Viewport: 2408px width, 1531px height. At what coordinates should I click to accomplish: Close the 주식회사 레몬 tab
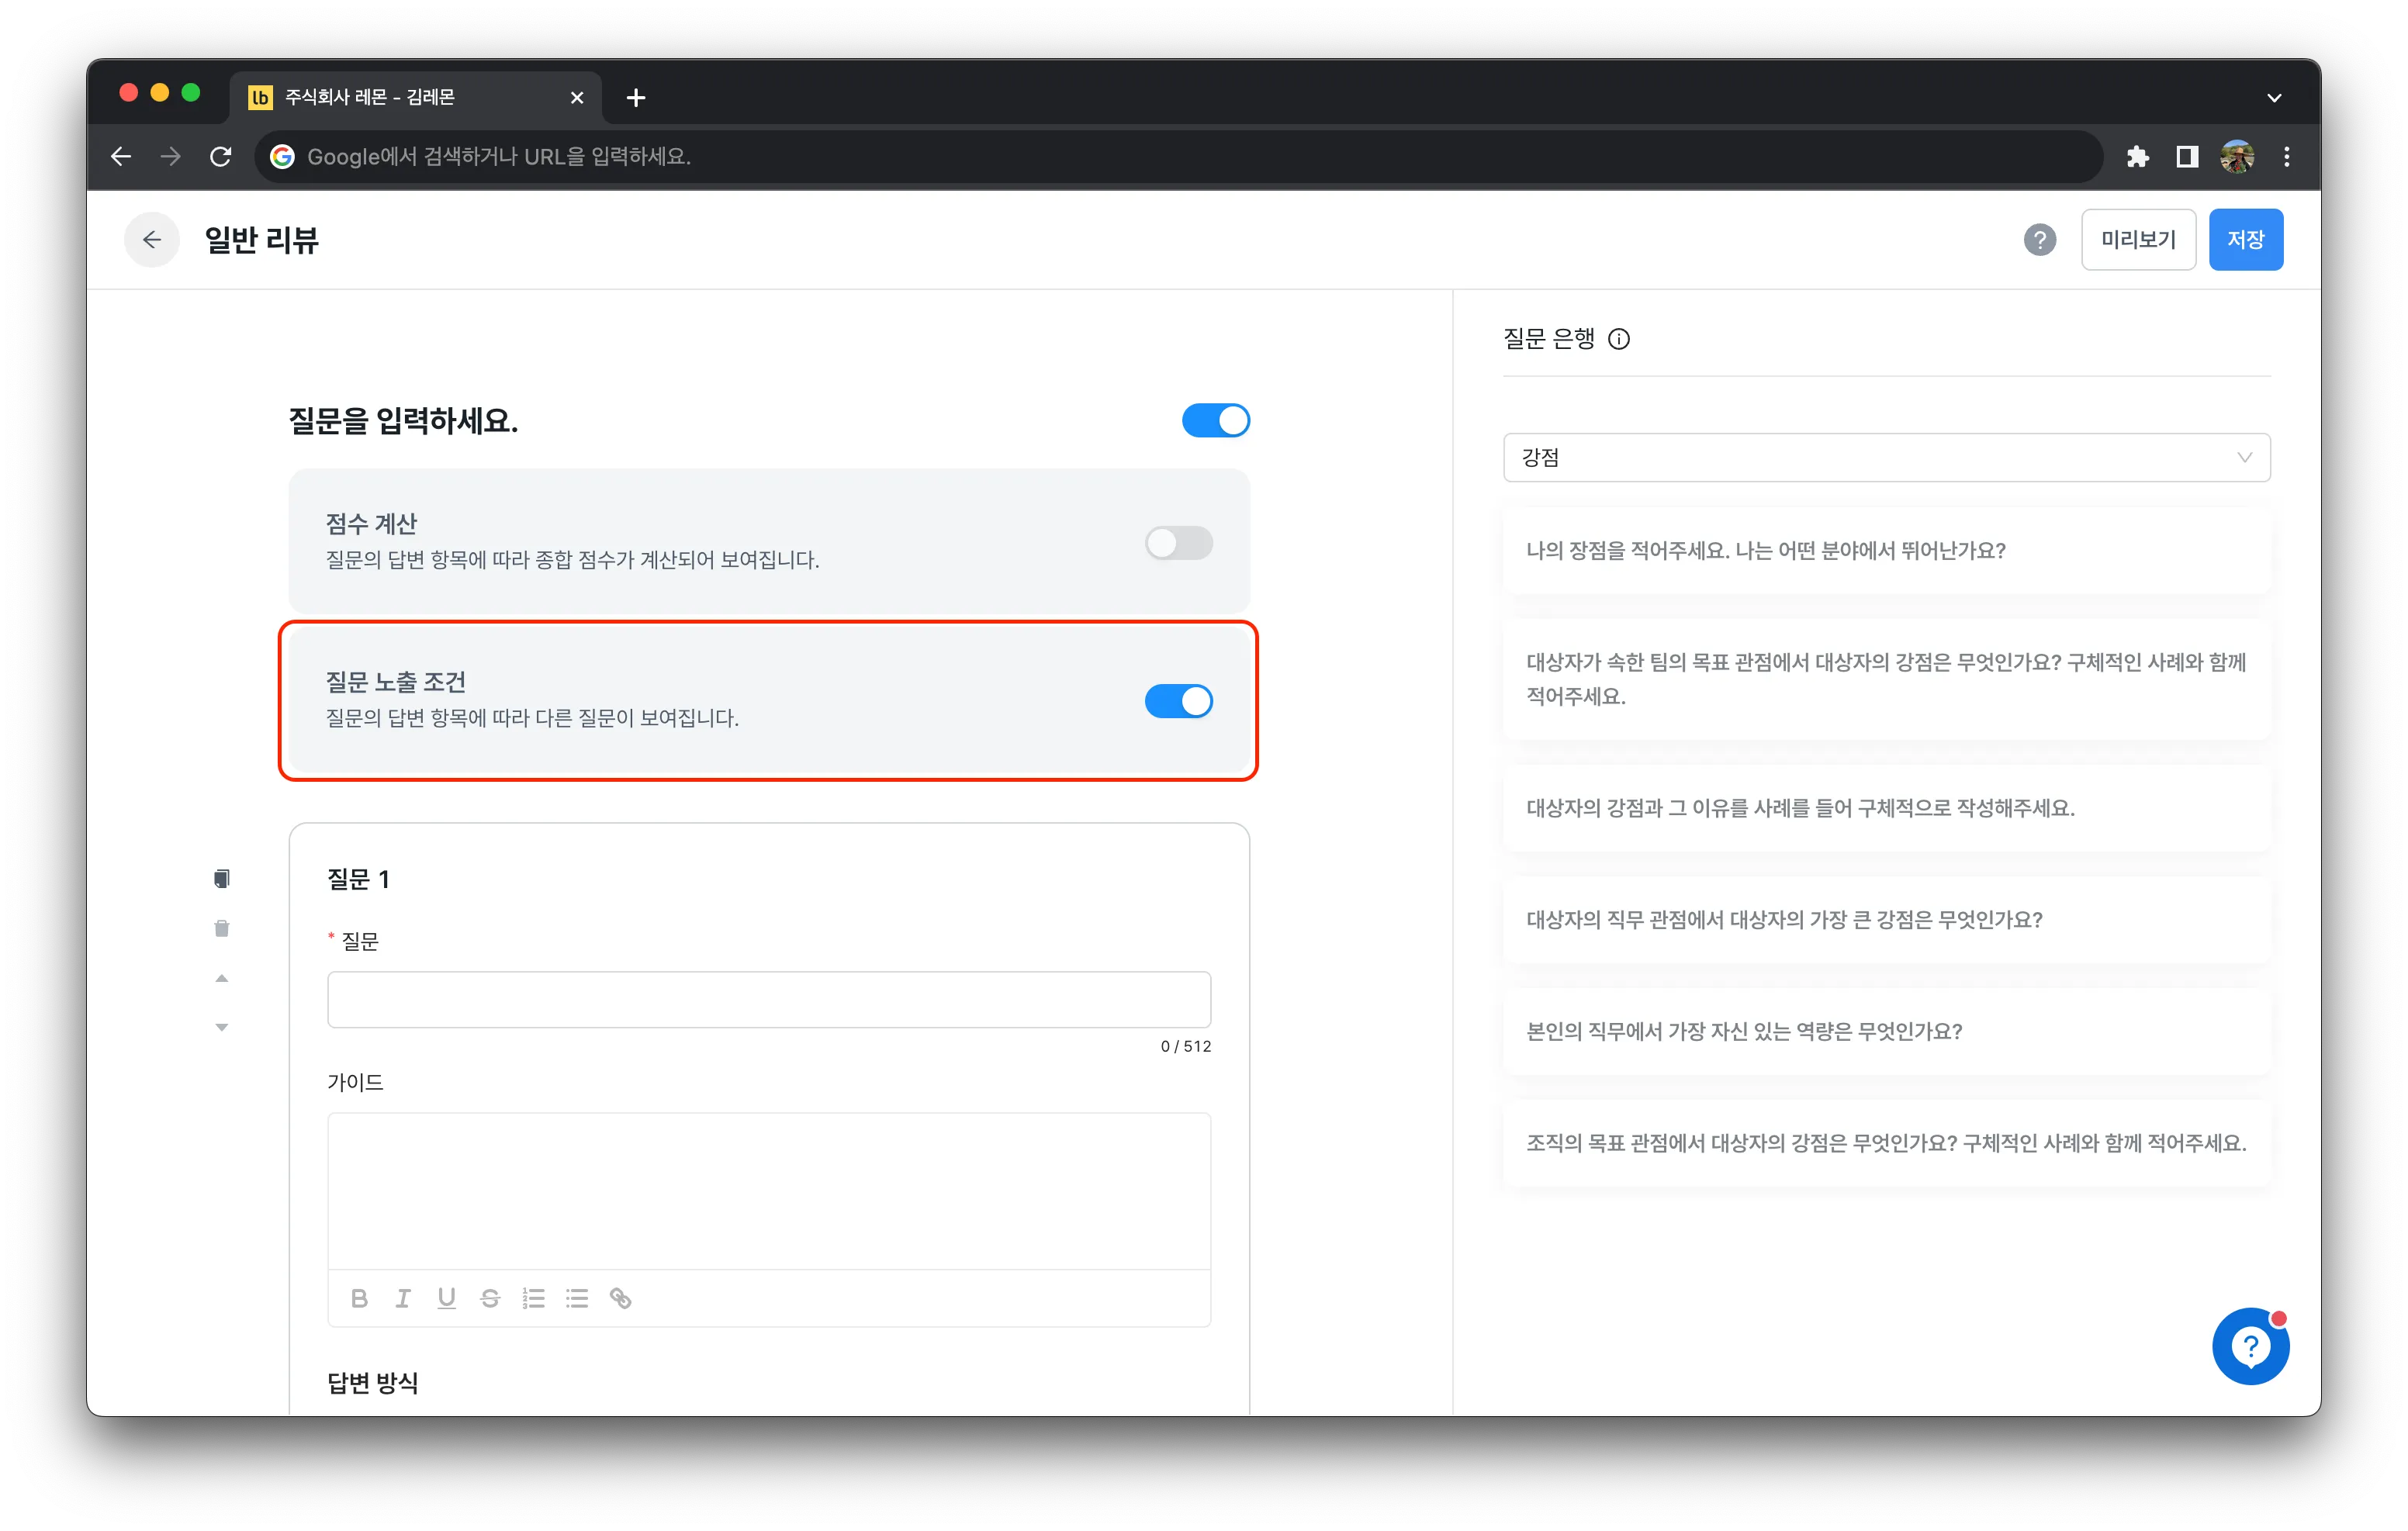tap(577, 98)
